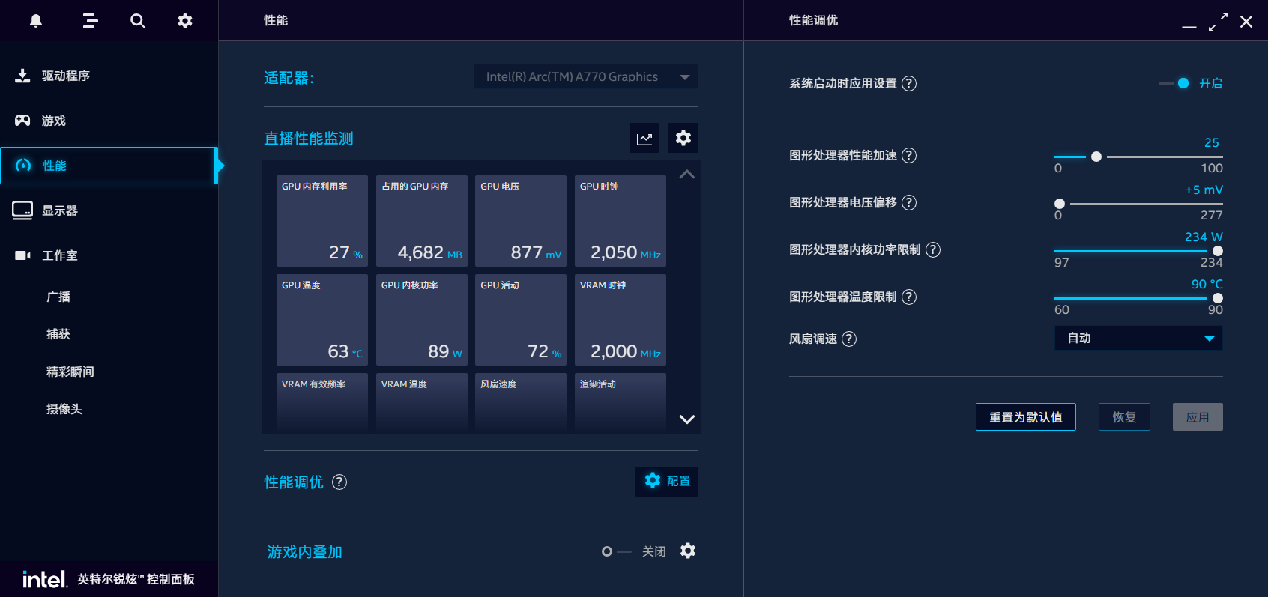
Task: Open the settings gear in sidebar header
Action: coord(185,21)
